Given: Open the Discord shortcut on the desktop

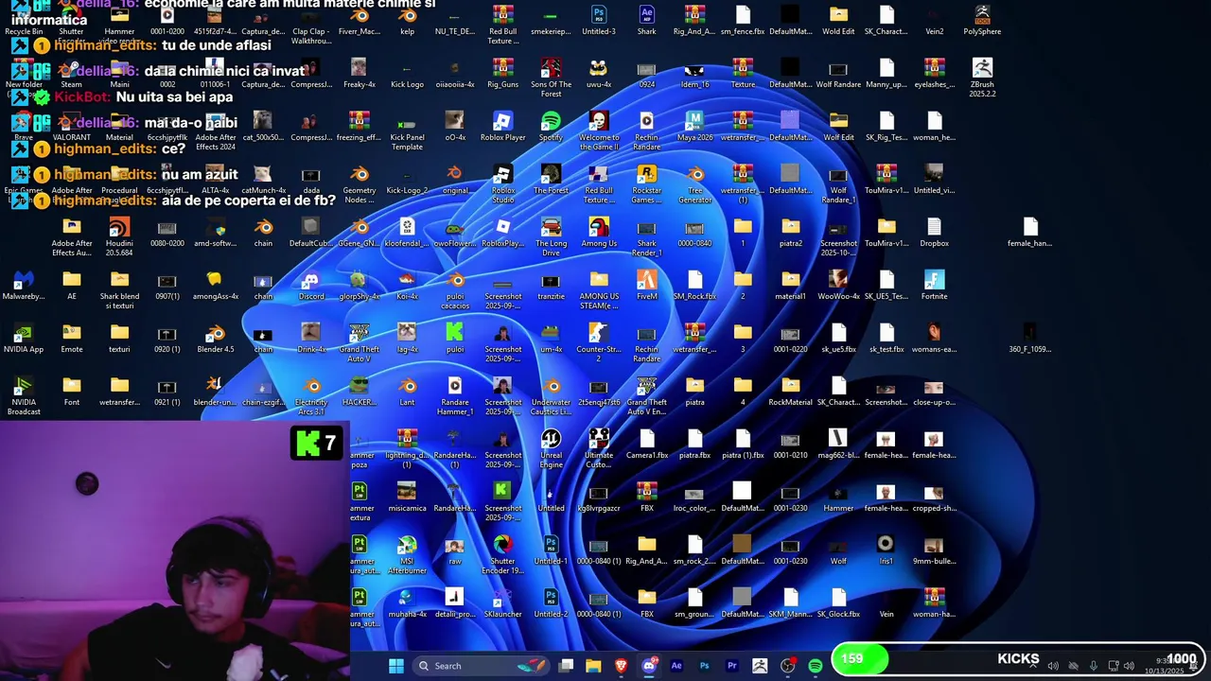Looking at the screenshot, I should 310,286.
